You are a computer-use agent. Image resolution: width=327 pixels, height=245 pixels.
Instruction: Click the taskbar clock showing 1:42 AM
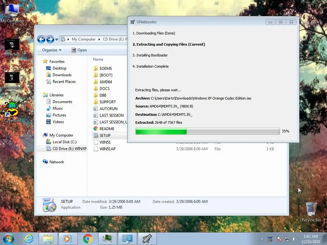310,239
